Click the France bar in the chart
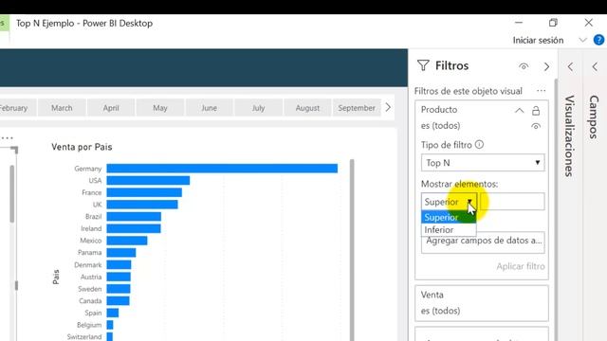The height and width of the screenshot is (341, 607). pos(144,192)
